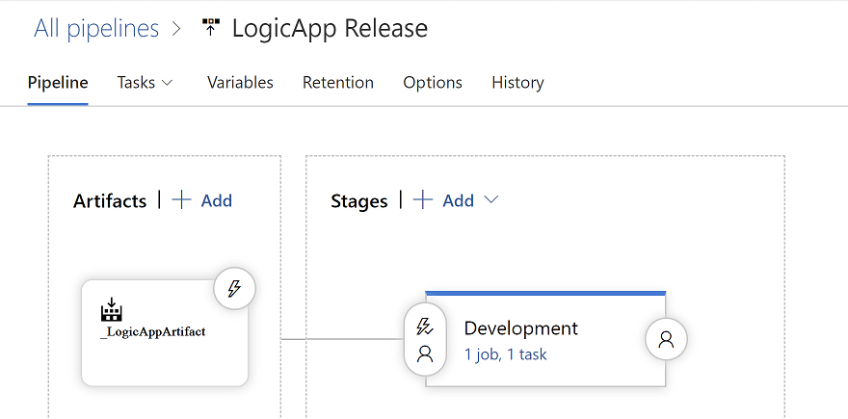Click the plus icon next to Stages
Image resolution: width=848 pixels, height=419 pixels.
pyautogui.click(x=423, y=200)
